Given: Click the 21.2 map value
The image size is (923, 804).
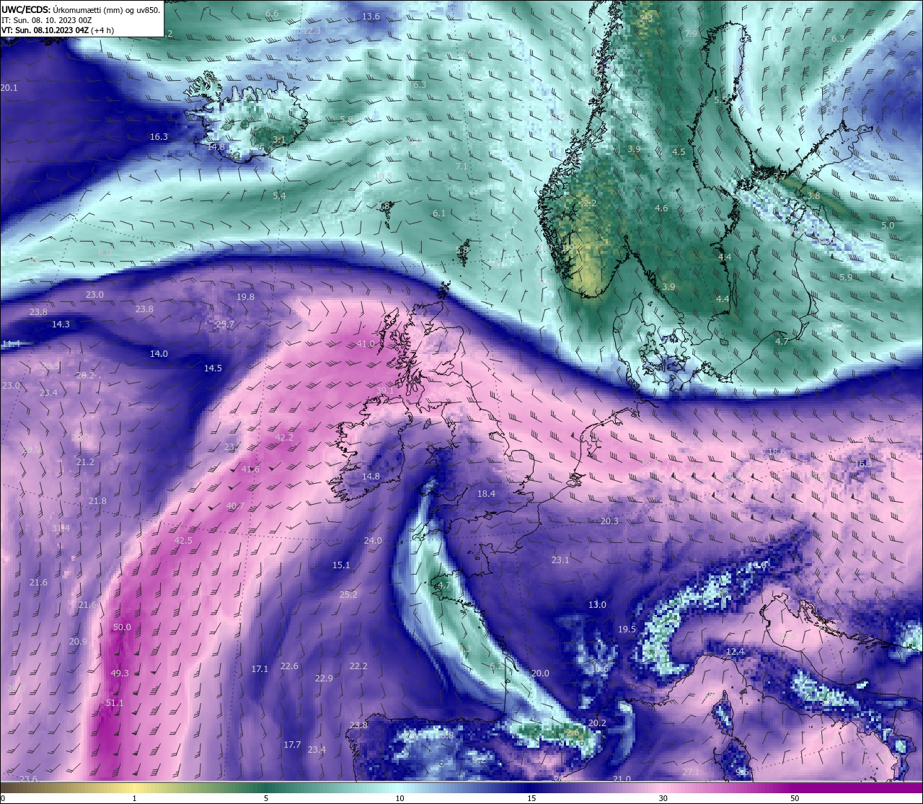Looking at the screenshot, I should pyautogui.click(x=85, y=462).
